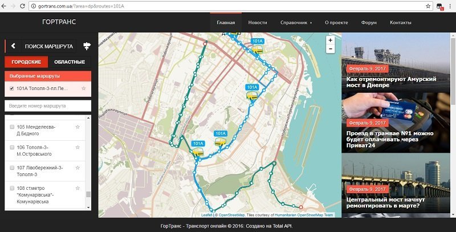Zoom out on the map

(x=330, y=50)
